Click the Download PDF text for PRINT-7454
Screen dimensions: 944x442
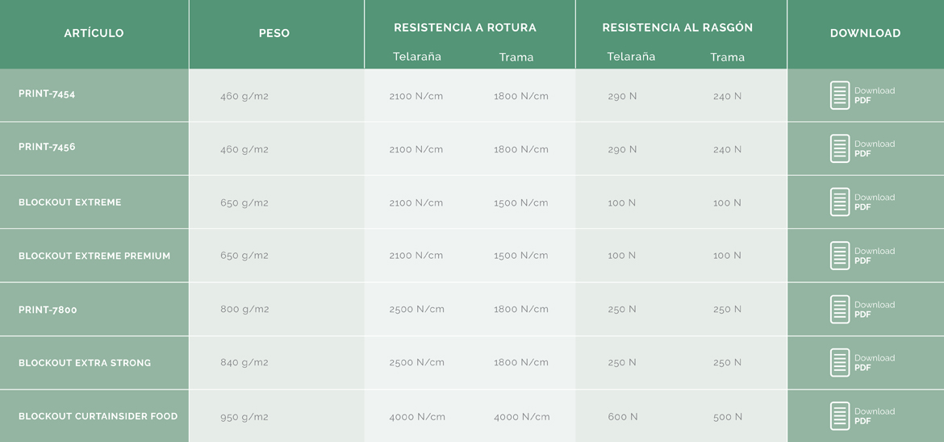tap(874, 95)
